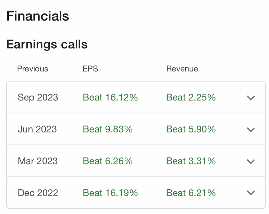Select the Mar 2023 date label
Screen dimensions: 269x214
(38, 161)
